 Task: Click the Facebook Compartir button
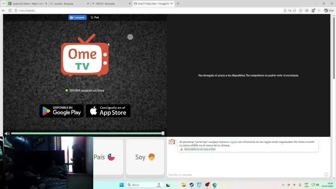pos(77,18)
